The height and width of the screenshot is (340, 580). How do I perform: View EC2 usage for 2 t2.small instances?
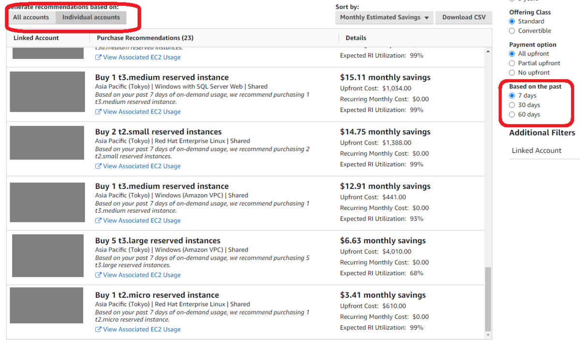click(x=142, y=166)
